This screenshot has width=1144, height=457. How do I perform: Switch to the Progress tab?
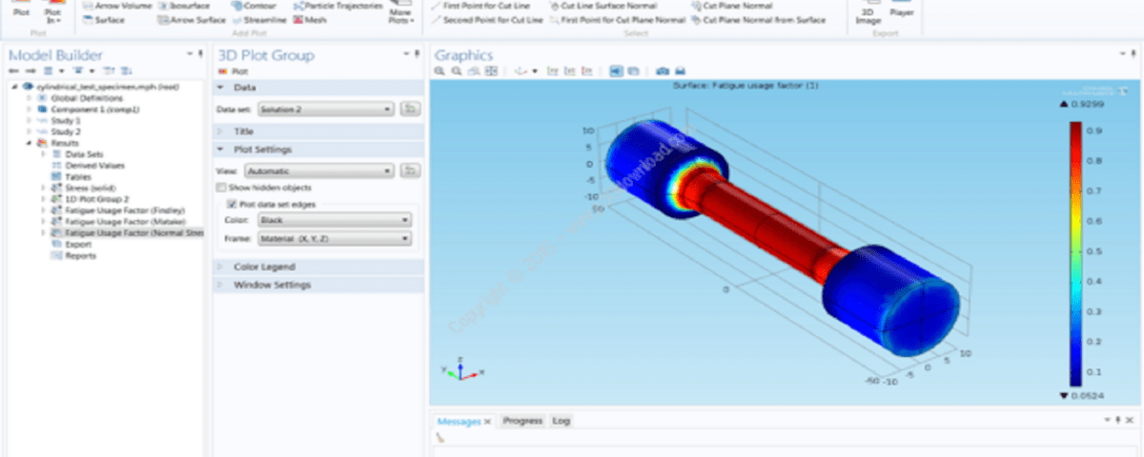click(522, 421)
